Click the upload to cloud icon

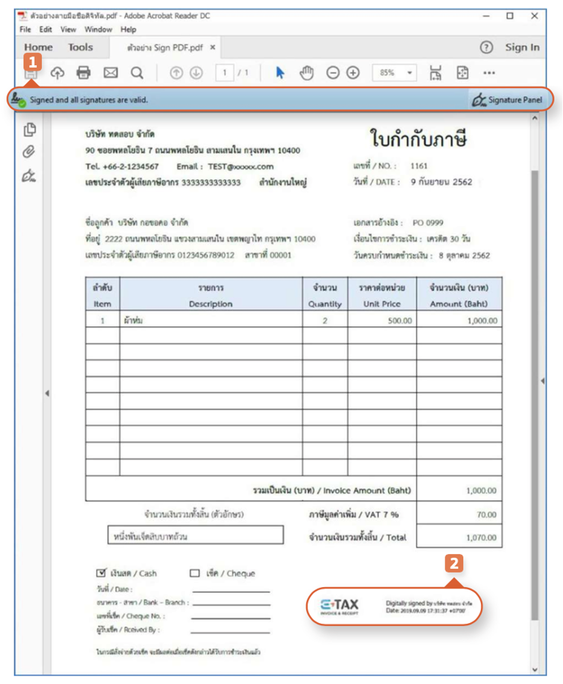pyautogui.click(x=57, y=73)
